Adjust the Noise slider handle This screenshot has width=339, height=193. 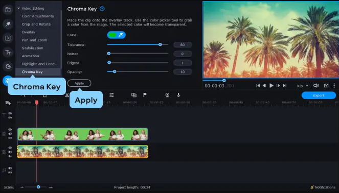[109, 54]
